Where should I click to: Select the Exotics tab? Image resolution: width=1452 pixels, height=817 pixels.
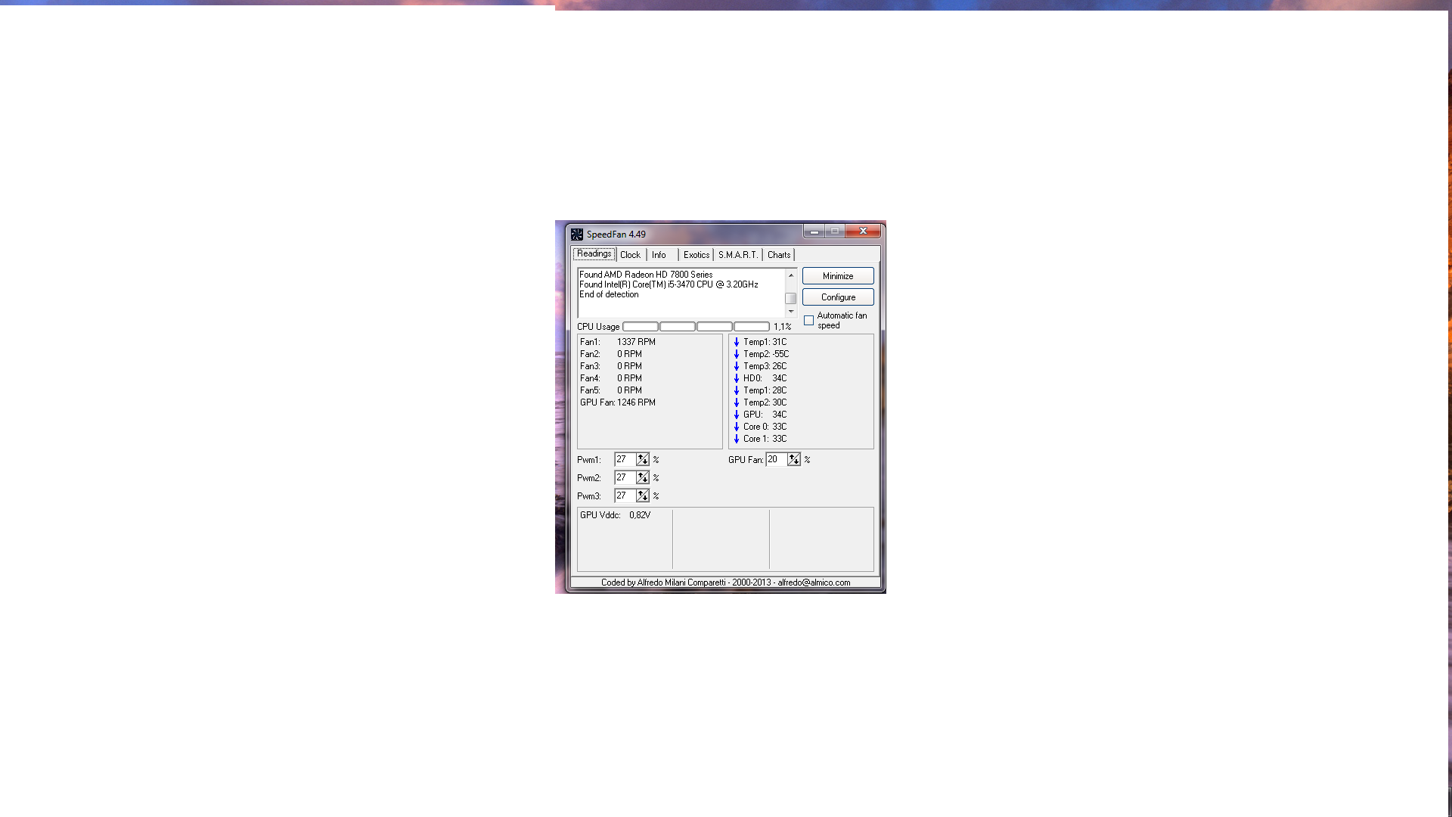point(696,255)
